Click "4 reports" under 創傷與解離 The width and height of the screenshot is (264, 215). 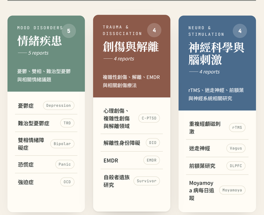(x=124, y=59)
